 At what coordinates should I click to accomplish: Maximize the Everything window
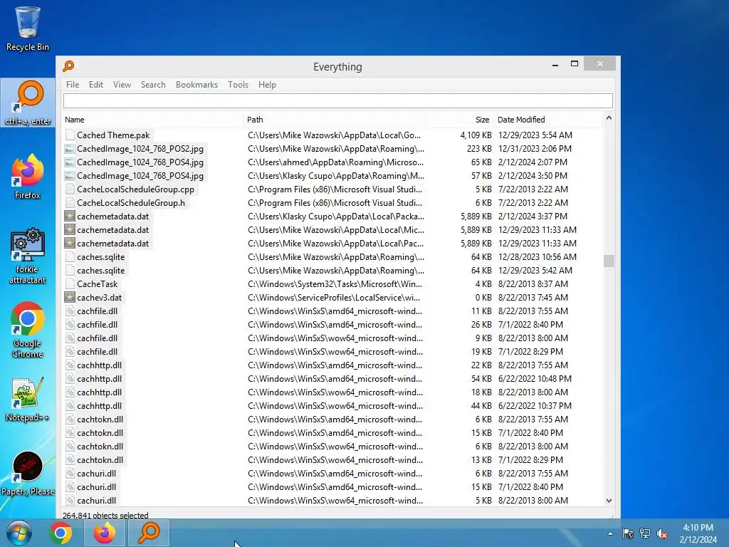pyautogui.click(x=575, y=63)
